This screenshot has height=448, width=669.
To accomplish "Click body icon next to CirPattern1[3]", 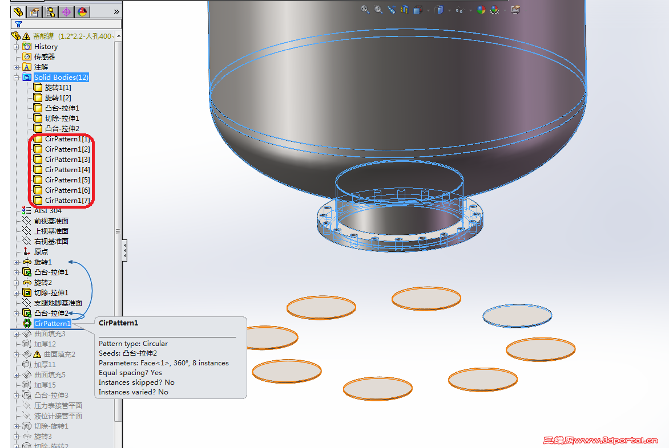I will click(38, 159).
